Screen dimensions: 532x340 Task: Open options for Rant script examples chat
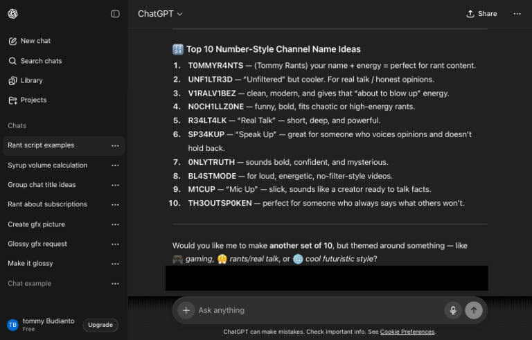pos(115,145)
